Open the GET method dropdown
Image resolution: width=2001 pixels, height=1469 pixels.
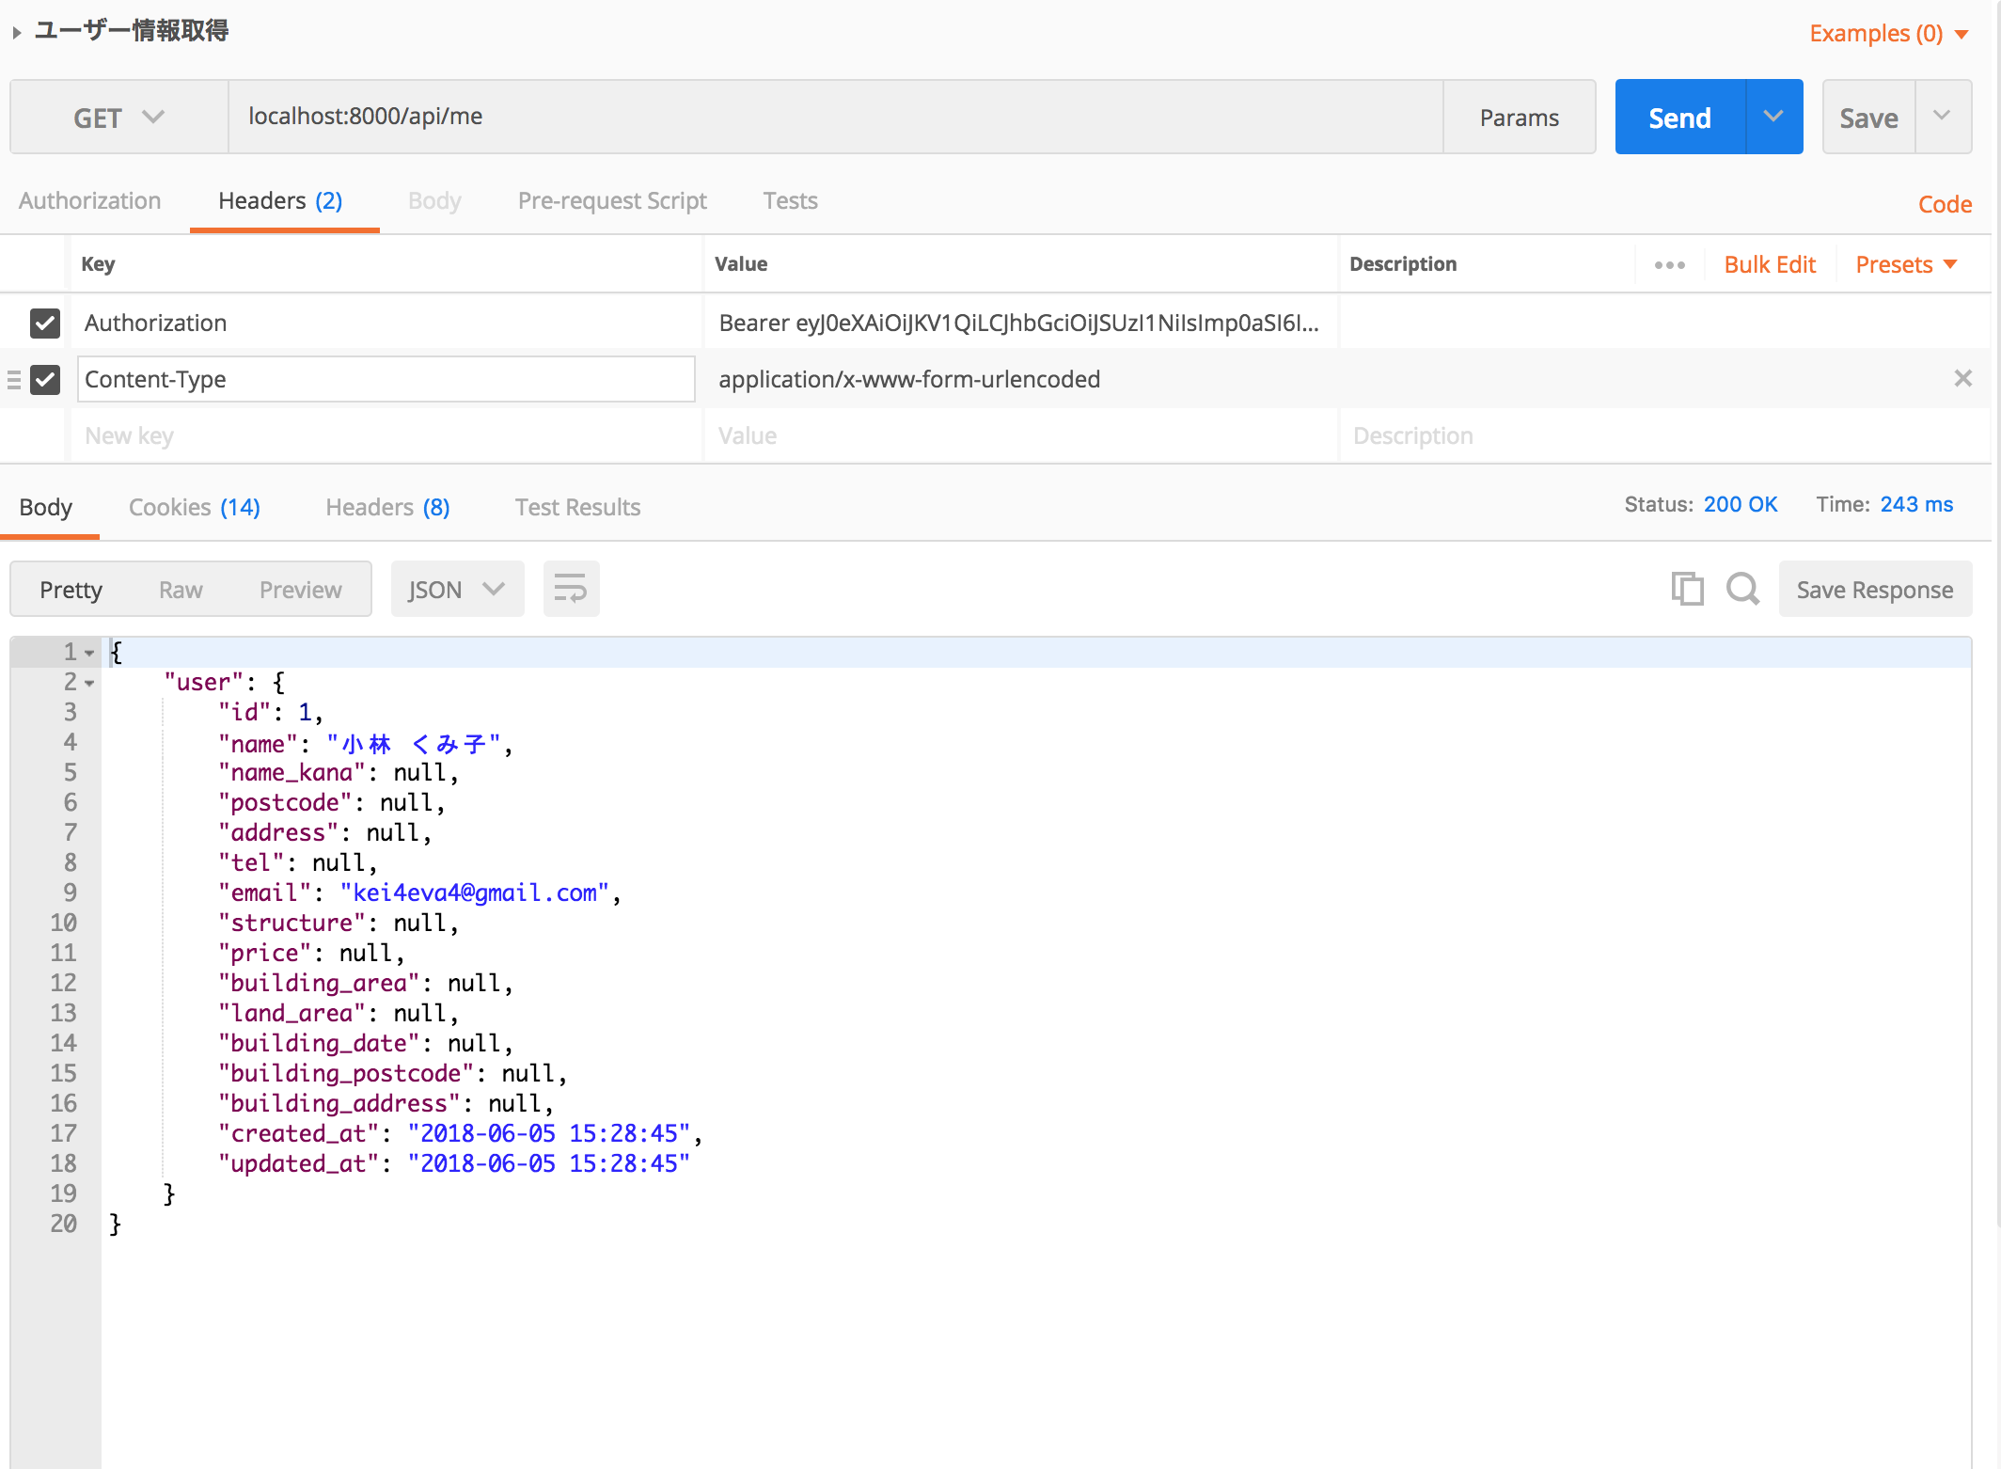click(x=119, y=117)
